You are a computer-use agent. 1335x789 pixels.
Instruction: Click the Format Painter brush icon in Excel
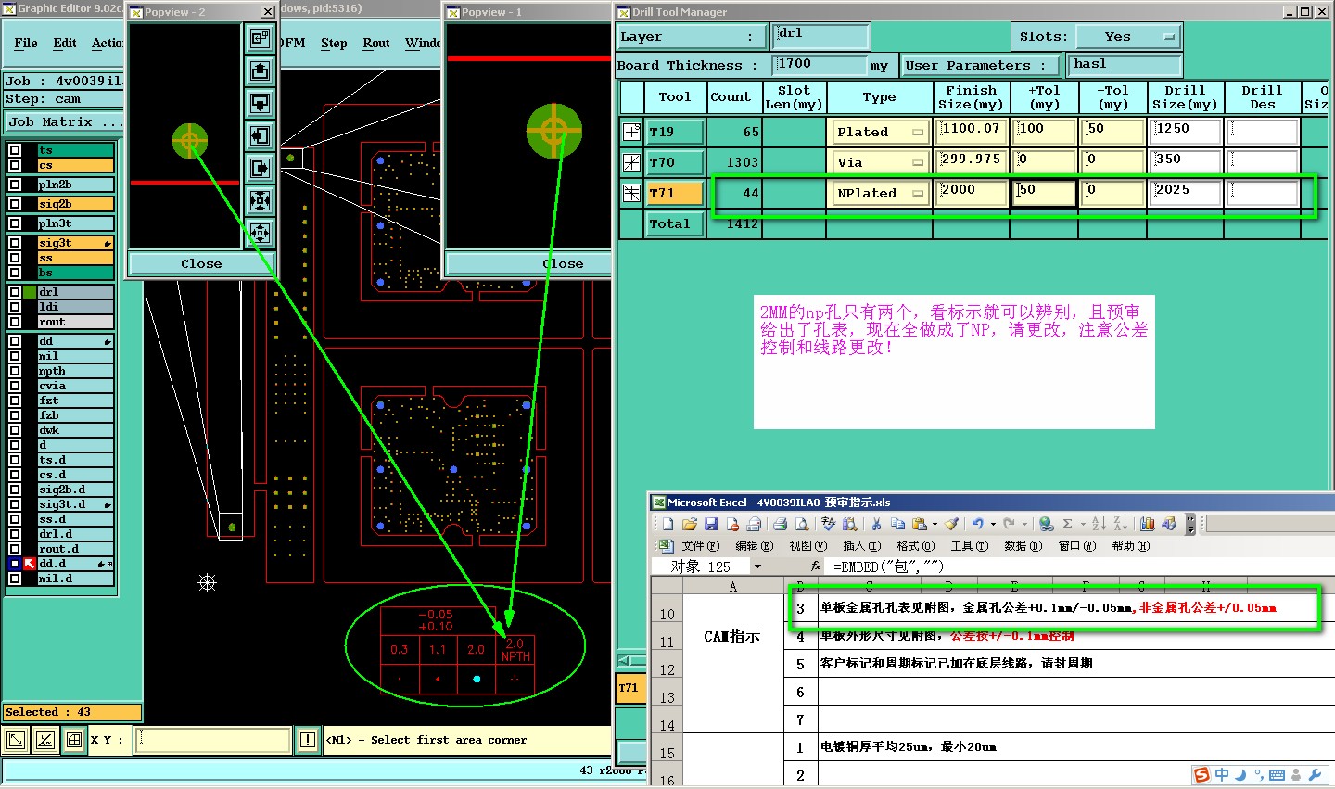(951, 525)
